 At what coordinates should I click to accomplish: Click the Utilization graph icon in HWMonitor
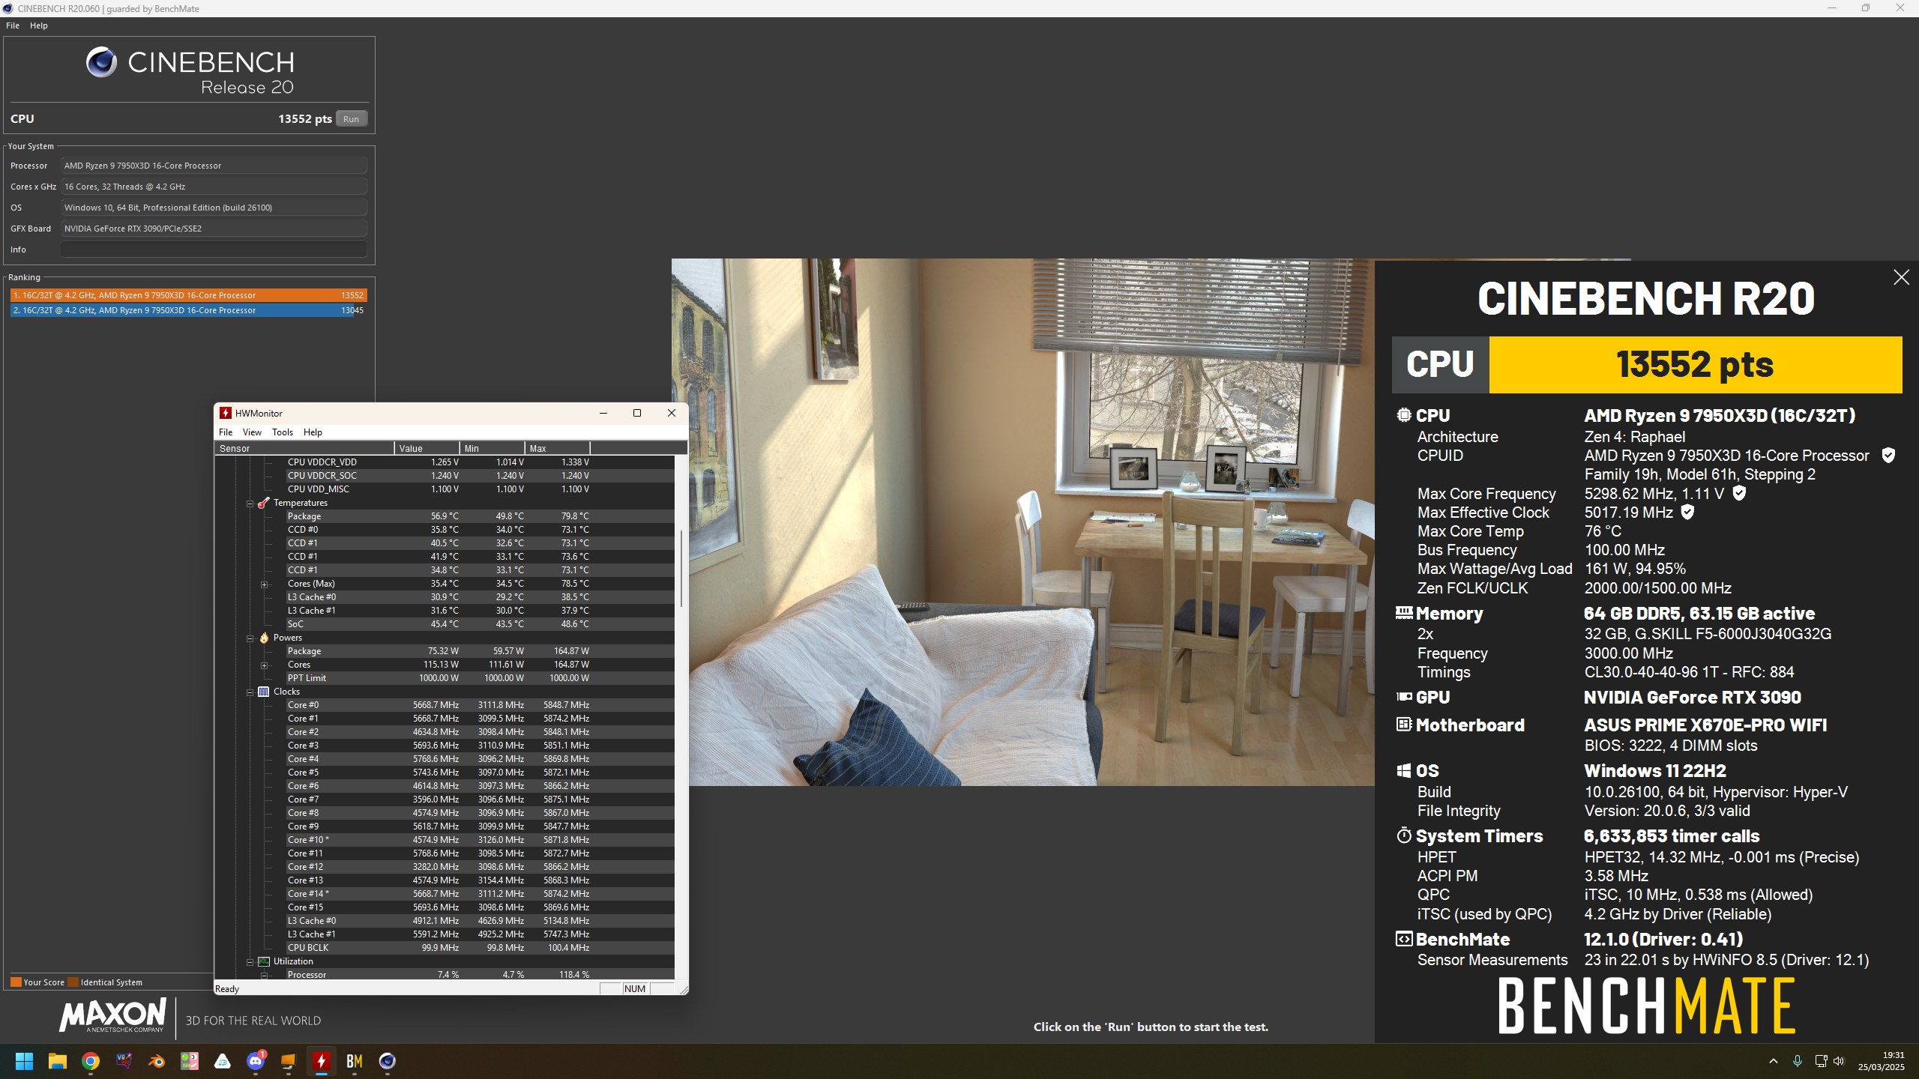tap(264, 961)
